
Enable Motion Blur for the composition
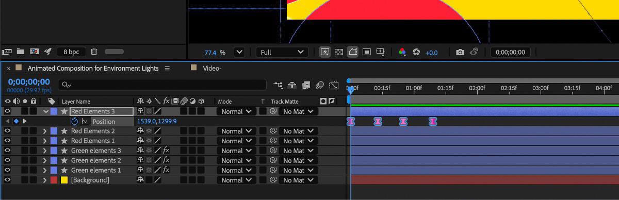click(x=320, y=85)
